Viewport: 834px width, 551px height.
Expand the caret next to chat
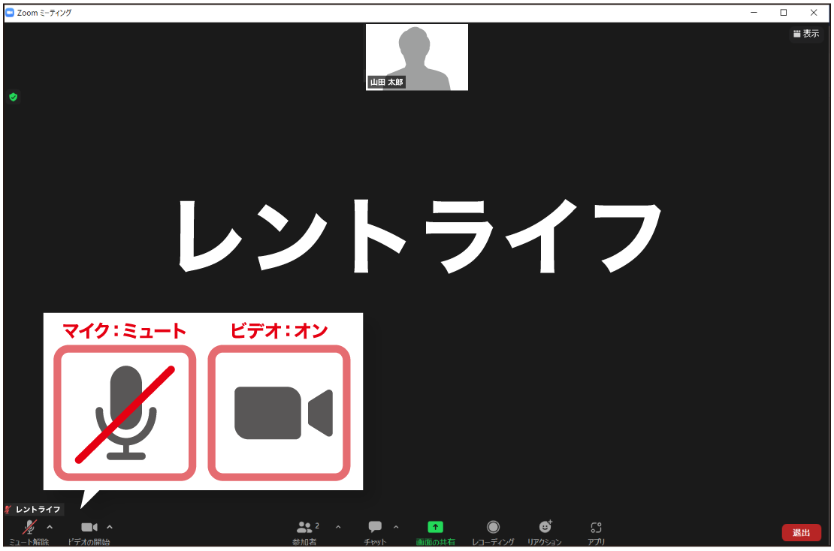[396, 527]
